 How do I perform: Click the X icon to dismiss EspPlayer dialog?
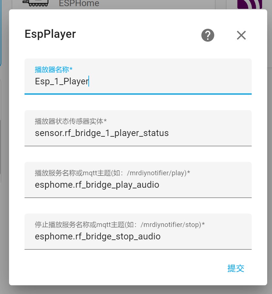241,35
